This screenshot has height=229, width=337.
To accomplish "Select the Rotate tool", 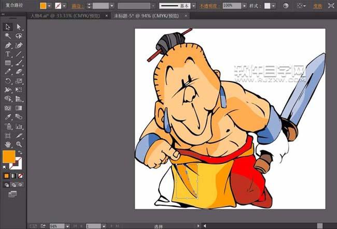I will (x=8, y=81).
